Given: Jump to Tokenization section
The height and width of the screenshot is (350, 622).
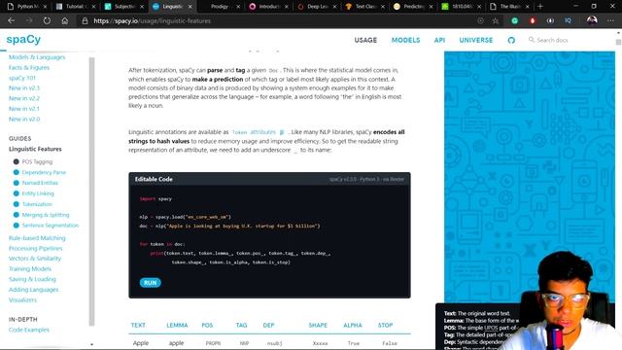Looking at the screenshot, I should pos(37,204).
